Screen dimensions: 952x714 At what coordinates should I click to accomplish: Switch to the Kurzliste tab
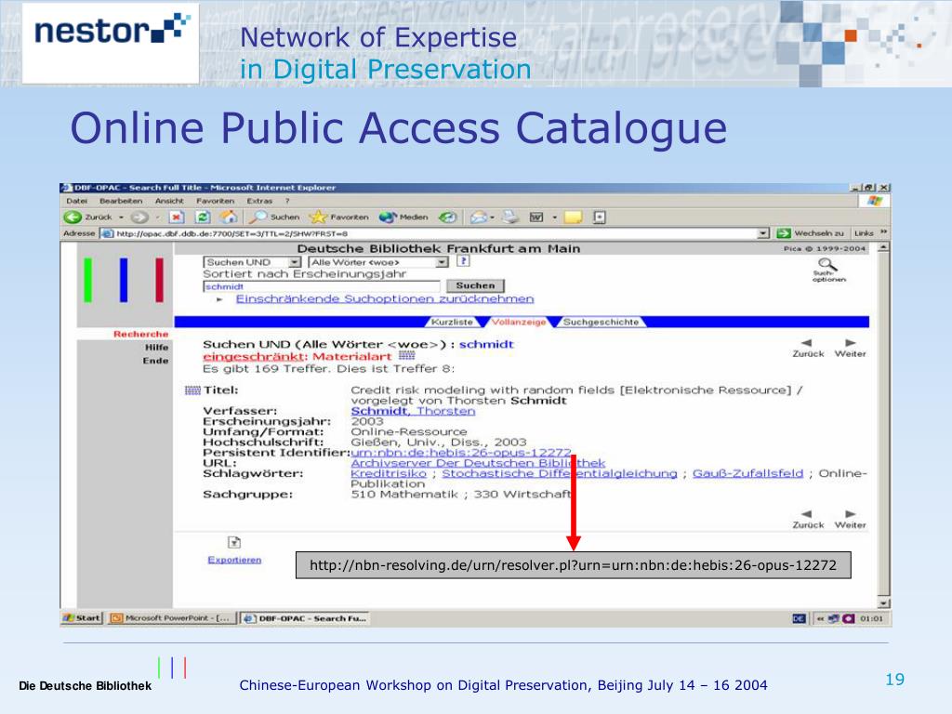click(452, 322)
